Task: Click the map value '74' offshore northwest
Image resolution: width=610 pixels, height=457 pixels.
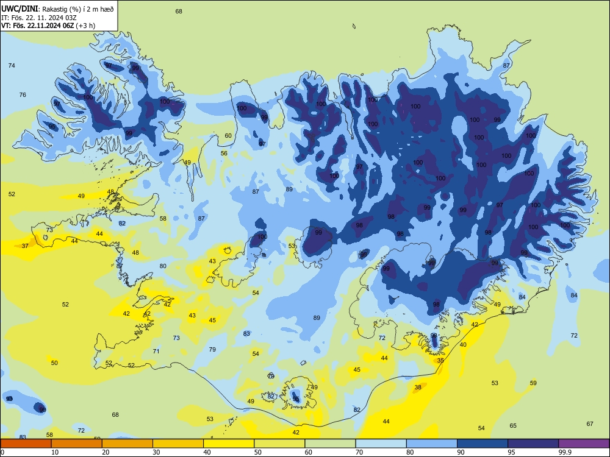Action: [x=12, y=65]
